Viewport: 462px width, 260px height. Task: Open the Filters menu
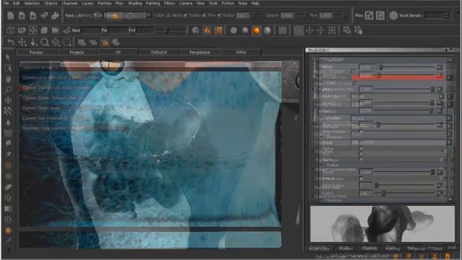169,3
